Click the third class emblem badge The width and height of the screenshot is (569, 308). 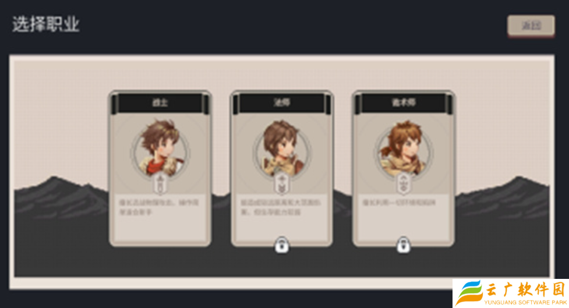tap(403, 185)
